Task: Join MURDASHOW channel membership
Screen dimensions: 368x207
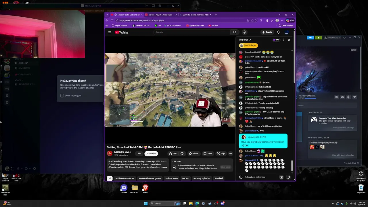Action: (139, 154)
